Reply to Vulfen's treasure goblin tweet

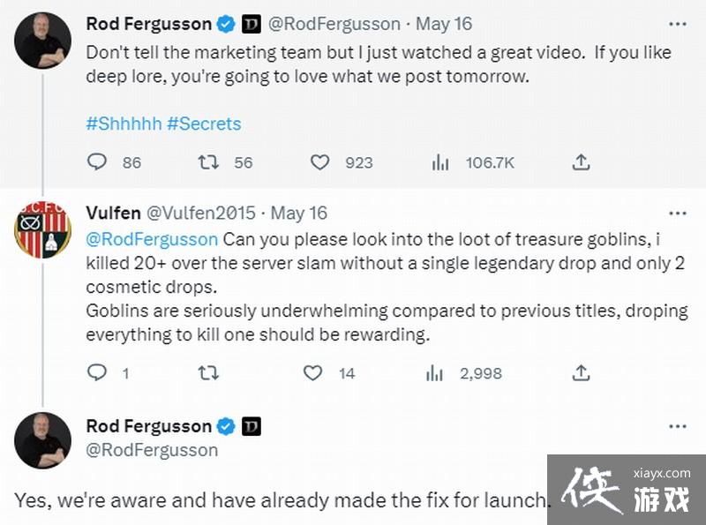coord(97,373)
